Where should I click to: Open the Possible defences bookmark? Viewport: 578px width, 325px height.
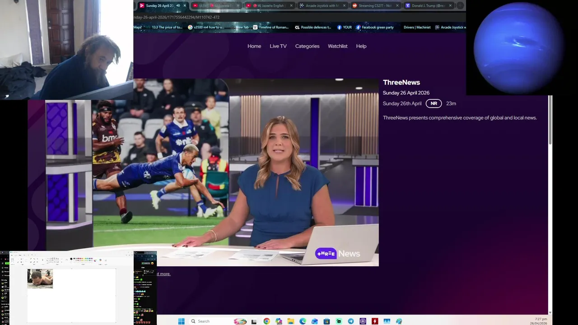click(313, 27)
